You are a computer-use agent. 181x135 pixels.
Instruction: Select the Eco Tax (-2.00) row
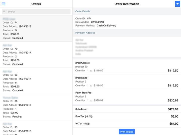(127, 116)
